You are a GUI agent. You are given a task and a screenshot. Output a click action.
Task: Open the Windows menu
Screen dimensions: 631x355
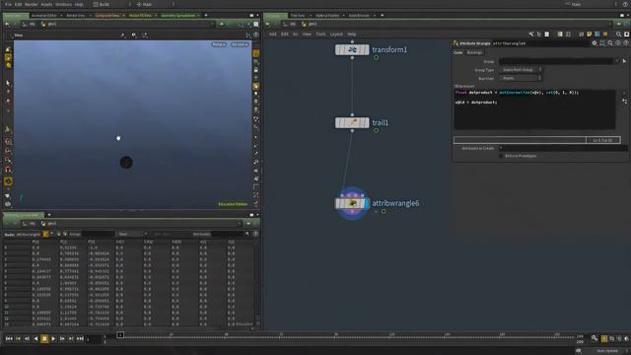pos(63,4)
